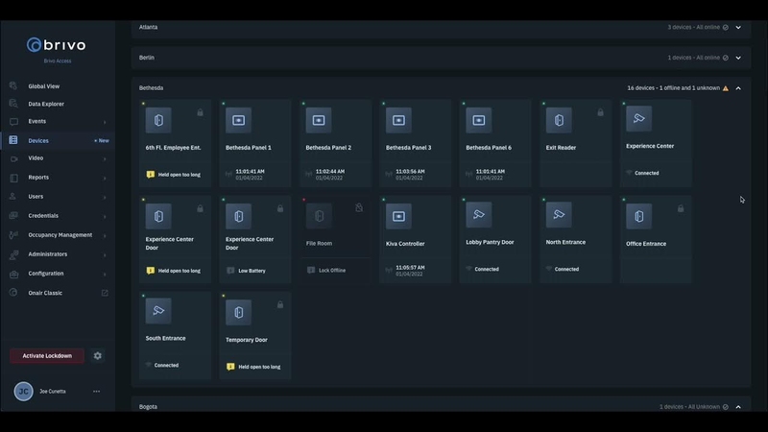768x432 pixels.
Task: Click Low Battery status text
Action: 252,271
